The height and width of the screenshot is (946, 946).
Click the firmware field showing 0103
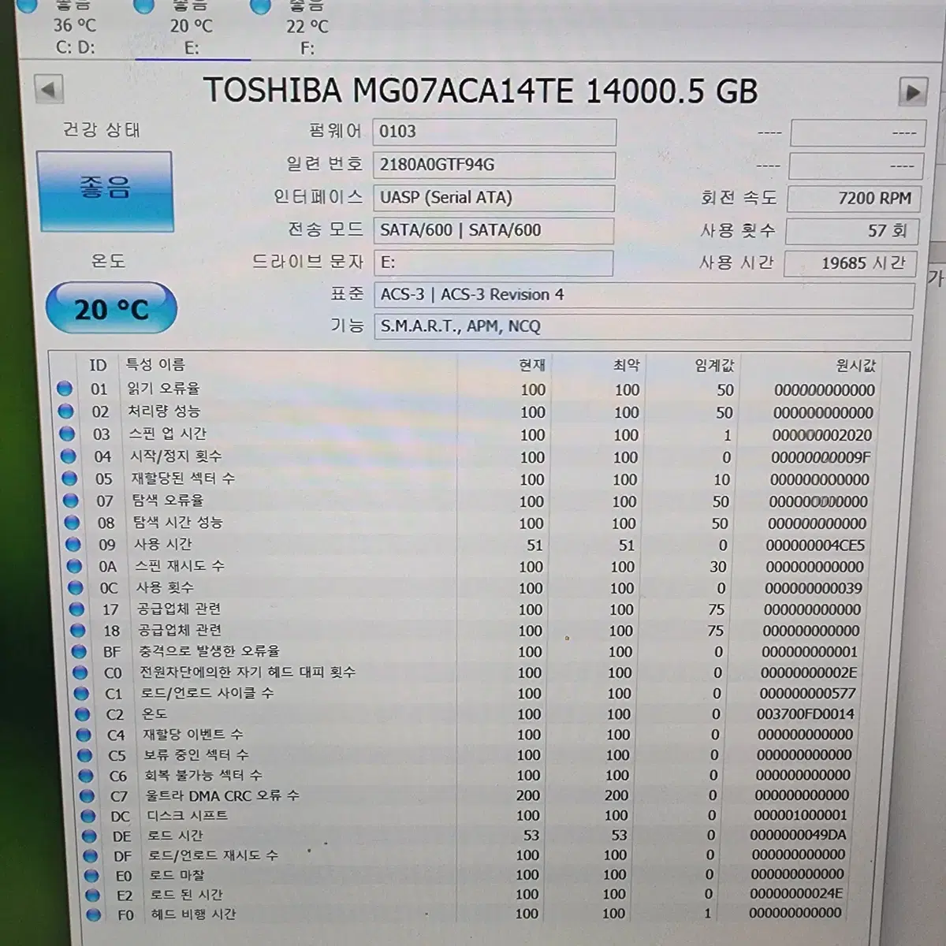(494, 132)
